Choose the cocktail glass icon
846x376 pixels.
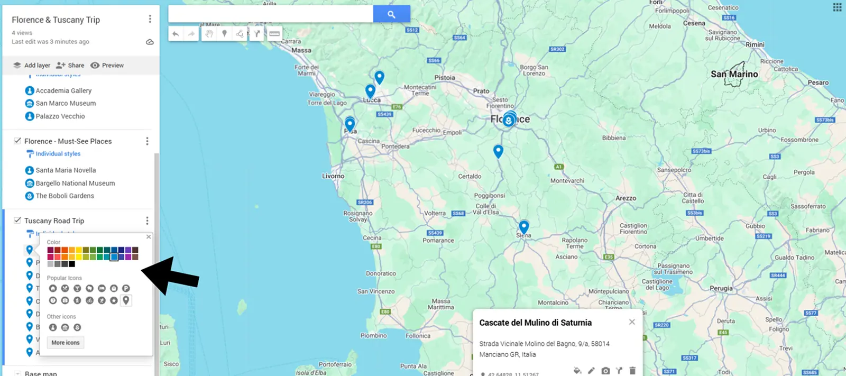tap(77, 288)
